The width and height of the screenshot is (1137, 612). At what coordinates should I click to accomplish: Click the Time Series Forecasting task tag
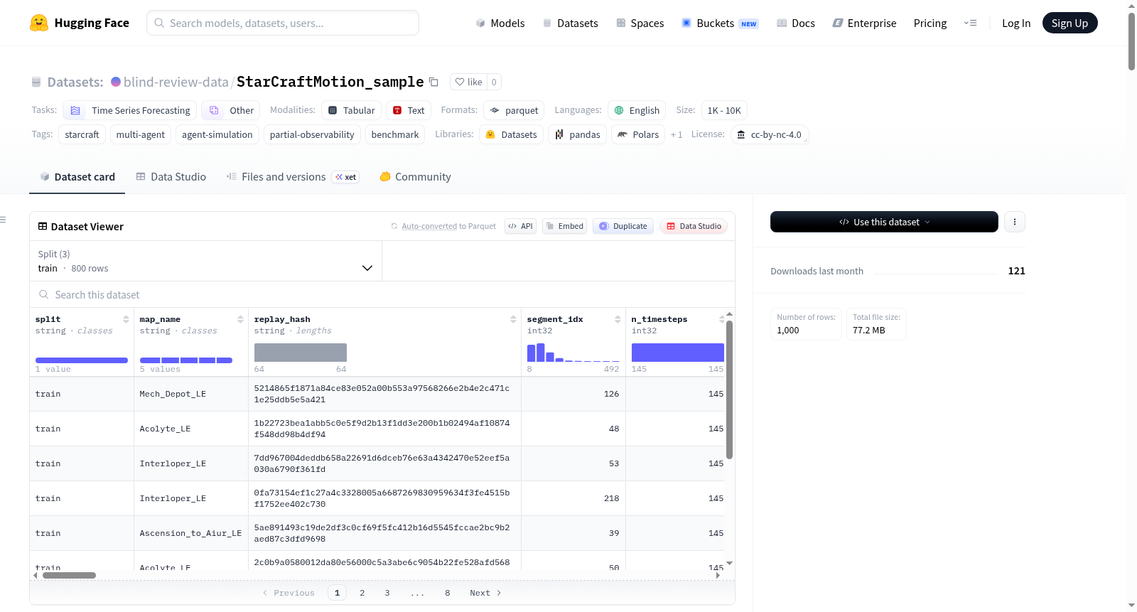[x=129, y=110]
